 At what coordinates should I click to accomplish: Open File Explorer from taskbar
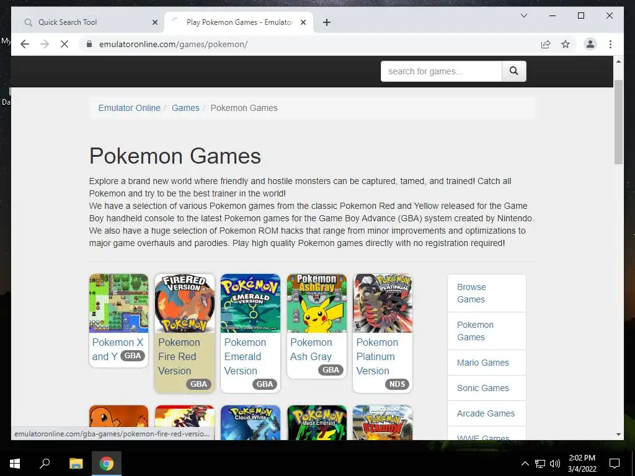click(76, 464)
